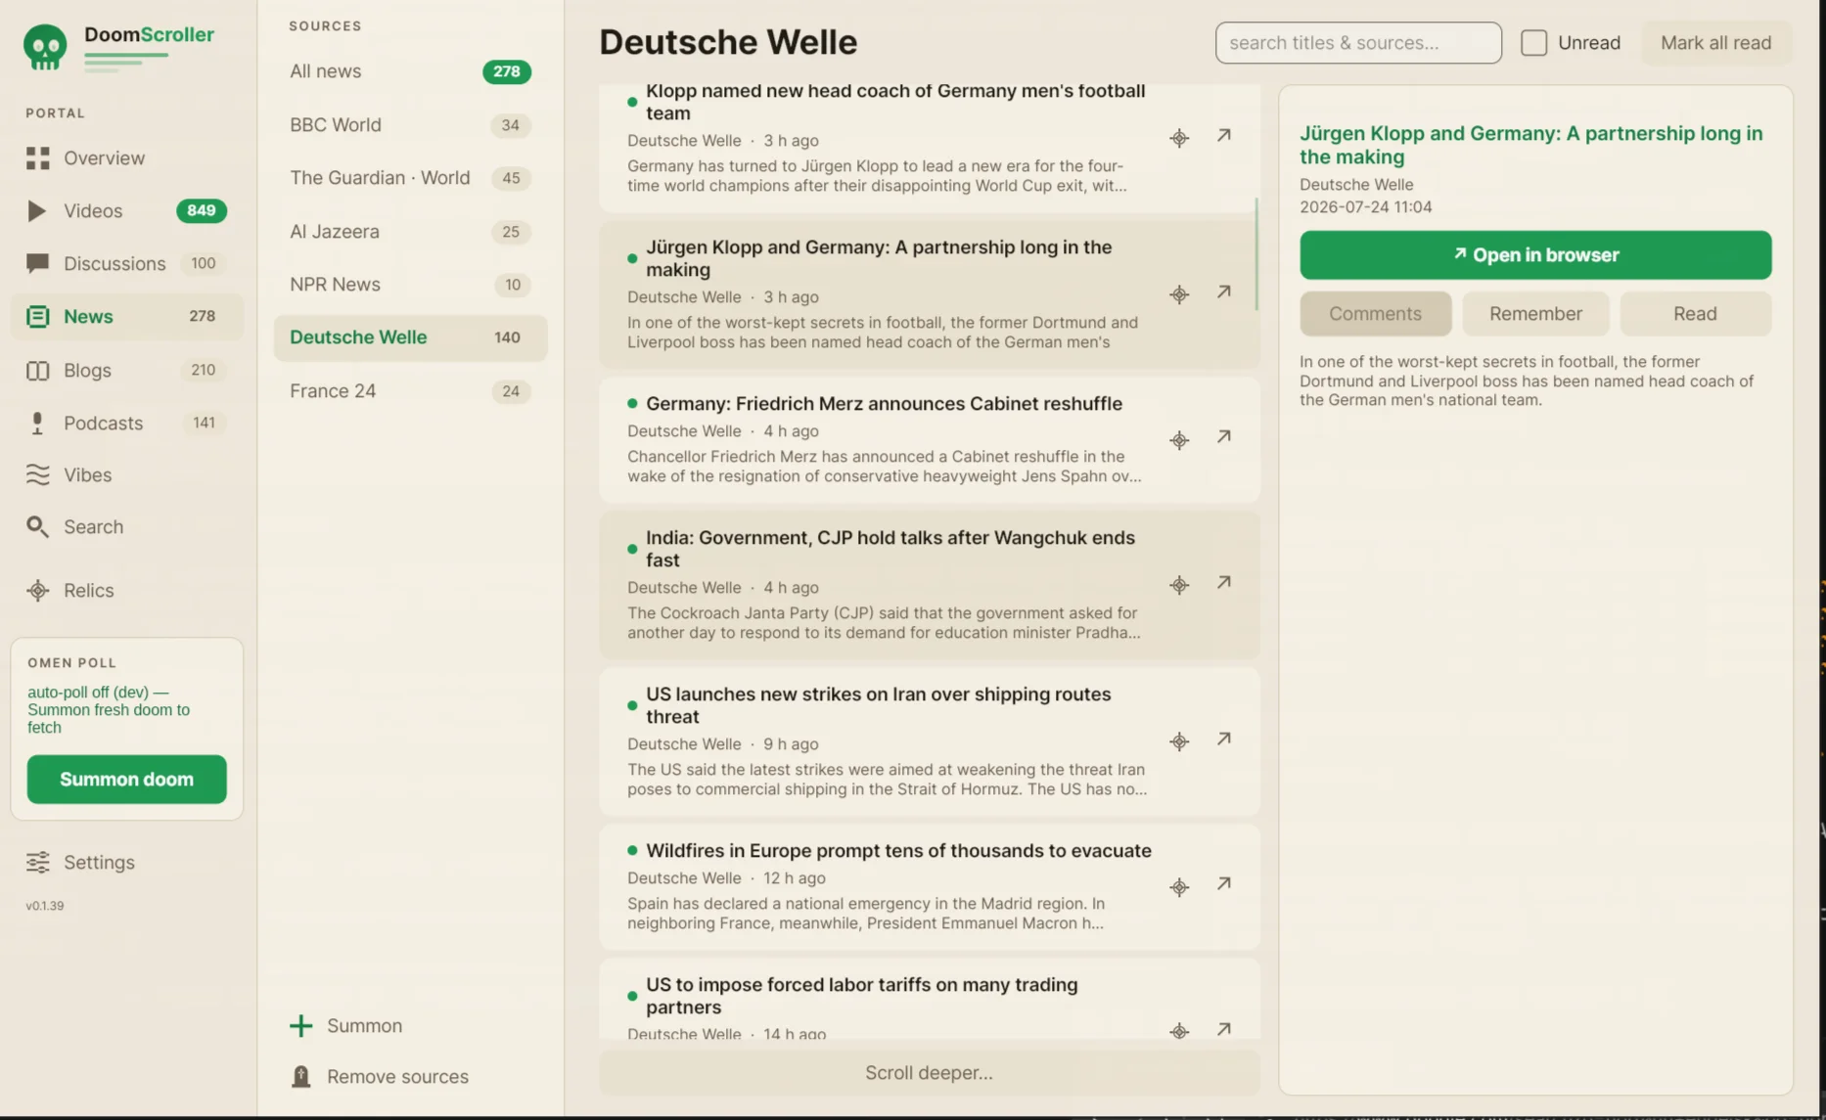Click the article list scrollbar
This screenshot has height=1120, width=1826.
pyautogui.click(x=1255, y=254)
